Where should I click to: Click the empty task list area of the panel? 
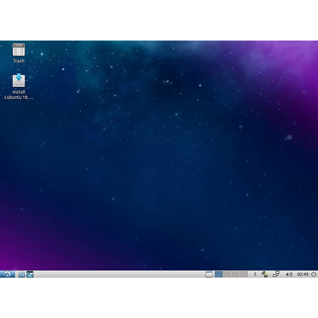(119, 274)
